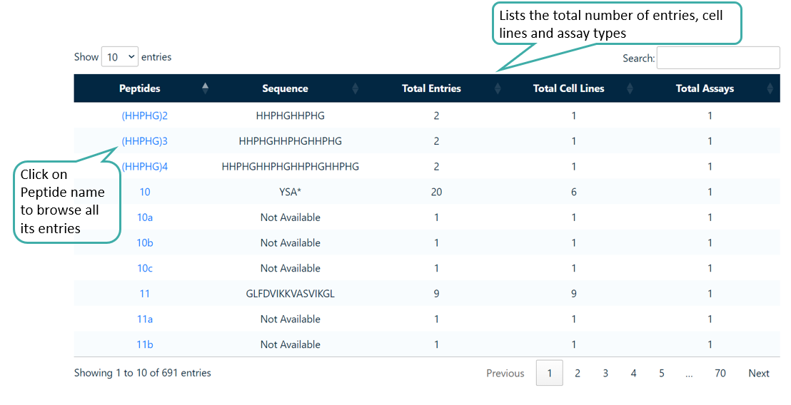This screenshot has height=405, width=791.
Task: Jump to last page 70
Action: click(x=720, y=373)
